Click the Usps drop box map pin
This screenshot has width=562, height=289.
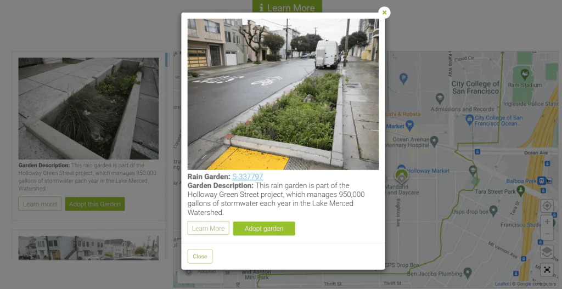pos(493,210)
